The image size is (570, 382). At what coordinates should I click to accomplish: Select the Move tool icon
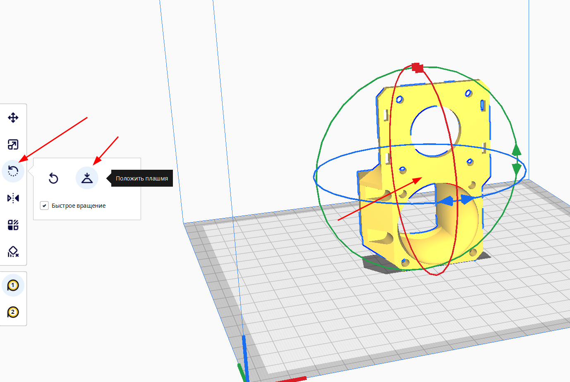tap(13, 118)
